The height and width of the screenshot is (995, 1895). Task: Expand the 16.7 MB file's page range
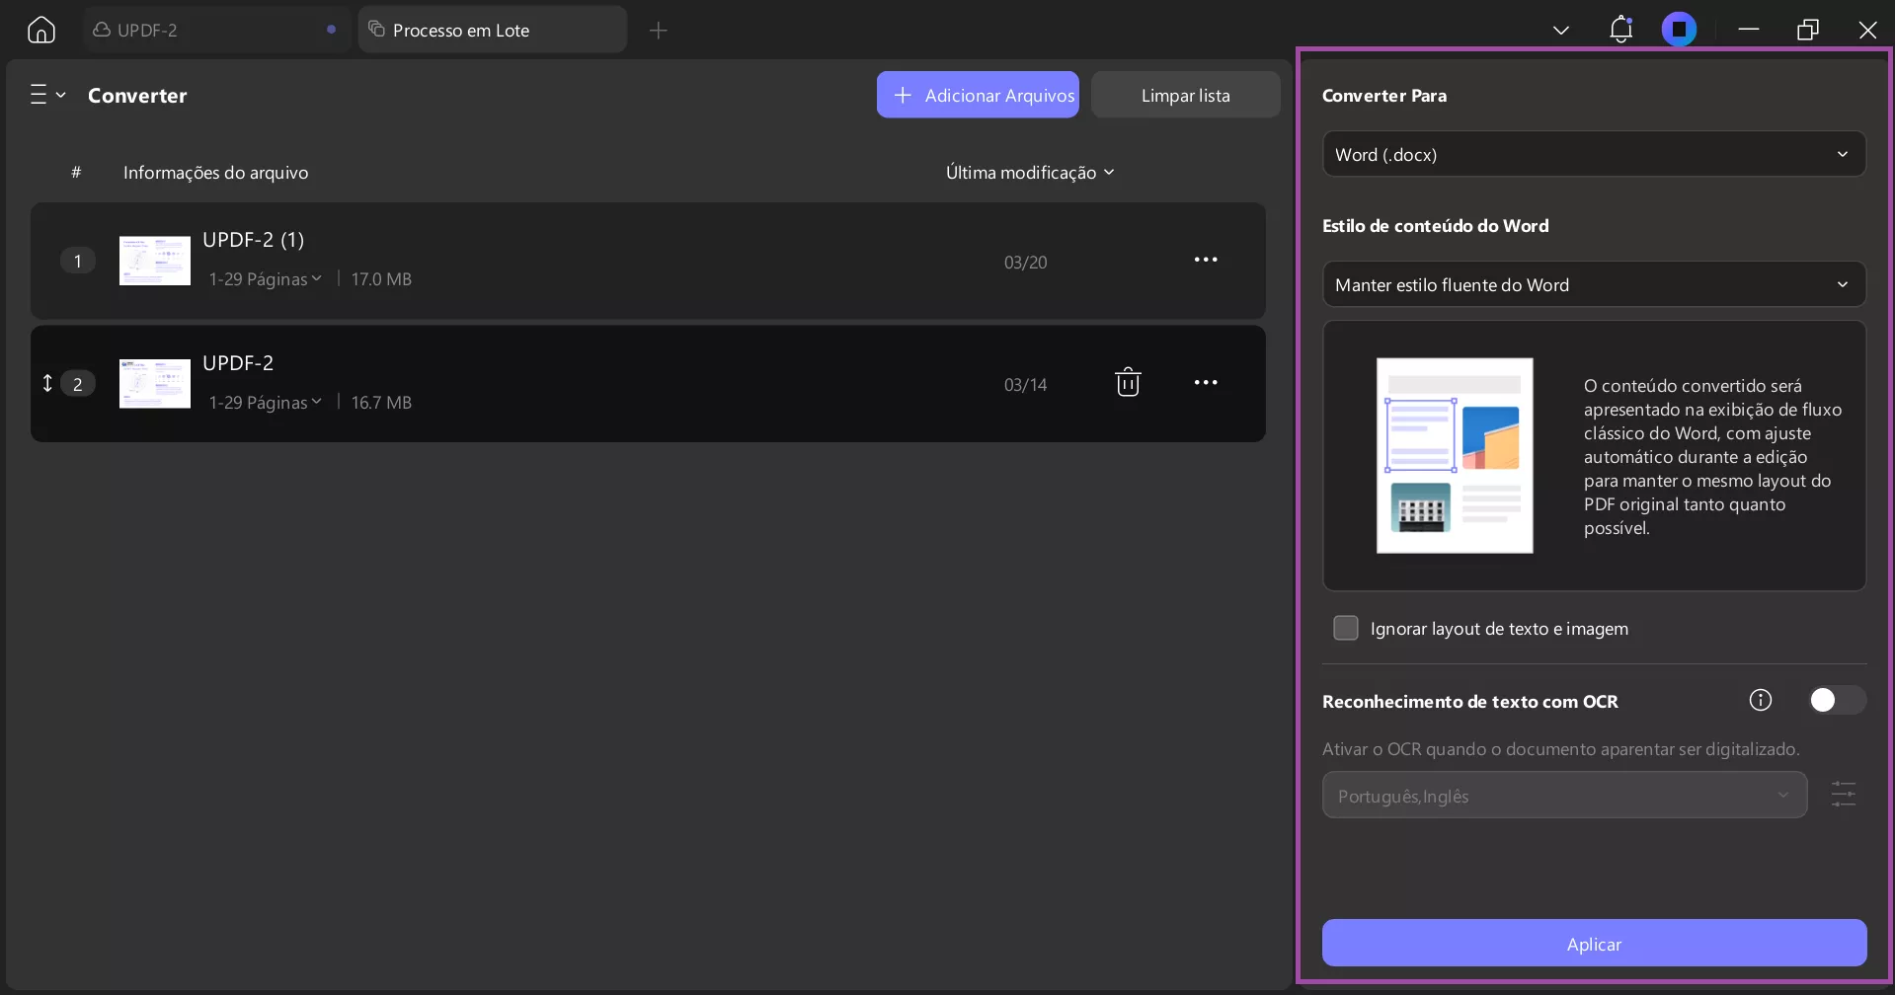coord(265,403)
